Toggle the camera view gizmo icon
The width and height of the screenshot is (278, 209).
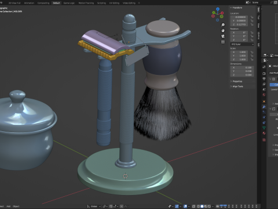tap(223, 36)
